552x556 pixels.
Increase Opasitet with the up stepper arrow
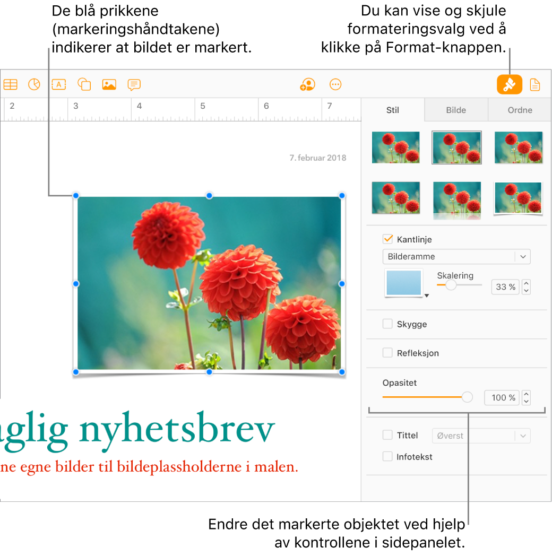coord(527,394)
